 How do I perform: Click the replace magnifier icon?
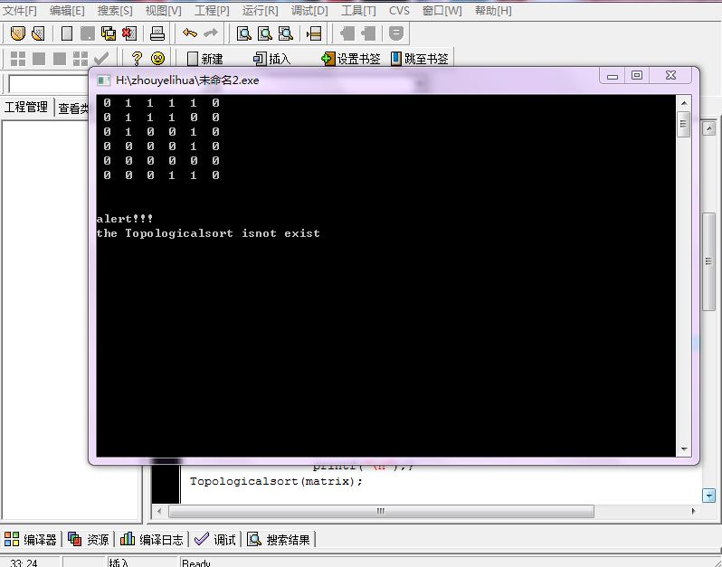(265, 33)
